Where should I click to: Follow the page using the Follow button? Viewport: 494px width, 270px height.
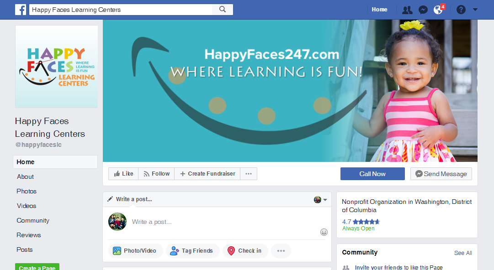point(157,174)
